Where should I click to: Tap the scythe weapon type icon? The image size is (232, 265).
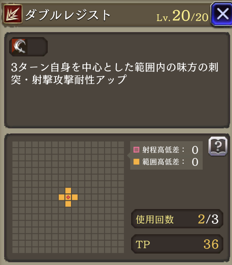pyautogui.click(x=19, y=46)
